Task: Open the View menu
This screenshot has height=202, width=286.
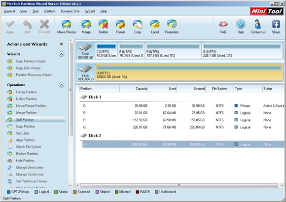Action: coord(24,11)
